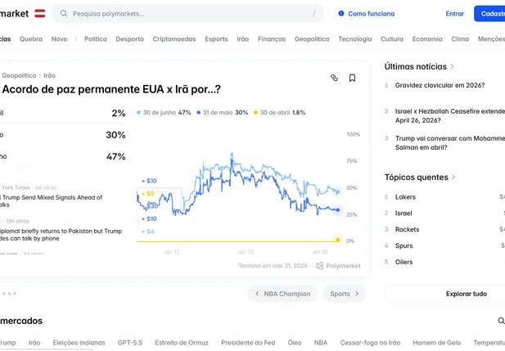Open the Israel hot topic

[x=404, y=214]
